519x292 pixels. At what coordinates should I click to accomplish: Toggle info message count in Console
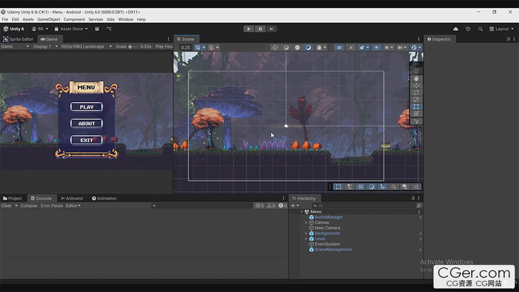(x=260, y=206)
